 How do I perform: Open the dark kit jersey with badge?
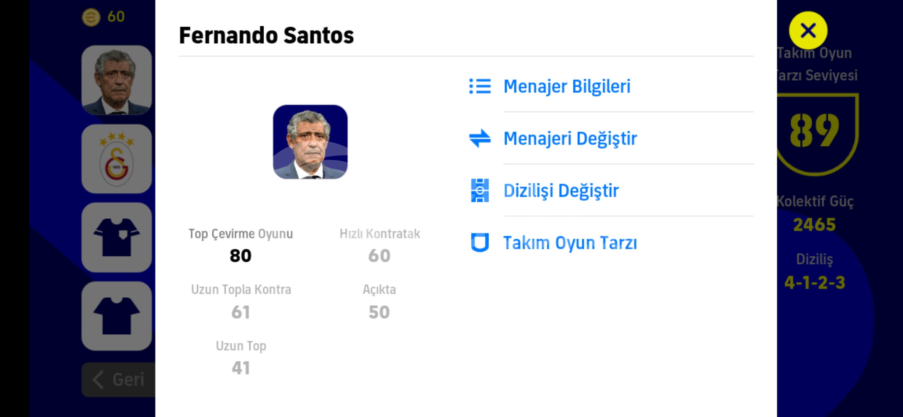[117, 237]
